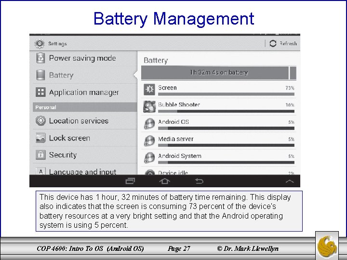Click the Android OS label text

point(173,122)
